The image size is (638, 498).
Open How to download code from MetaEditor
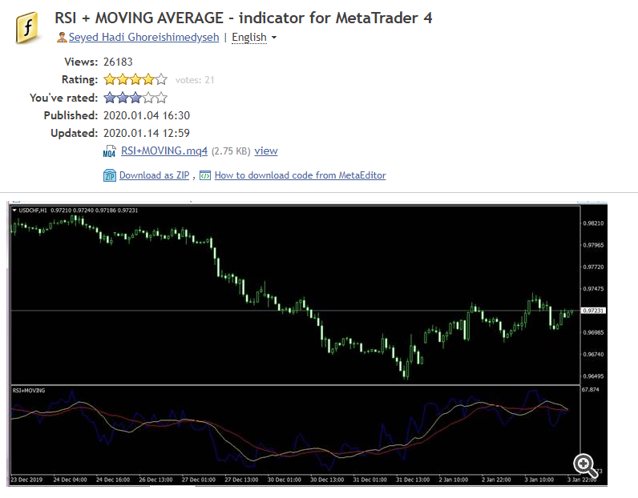pyautogui.click(x=301, y=175)
